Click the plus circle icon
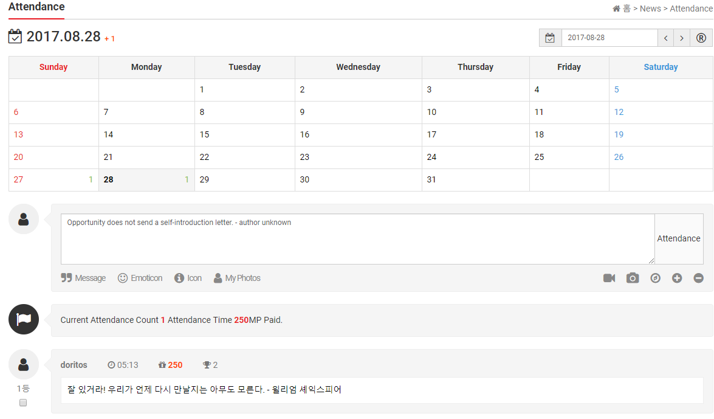The image size is (714, 419). 677,278
